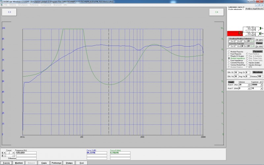Click the Traccia button
The height and width of the screenshot is (165, 264).
pyautogui.click(x=6, y=163)
